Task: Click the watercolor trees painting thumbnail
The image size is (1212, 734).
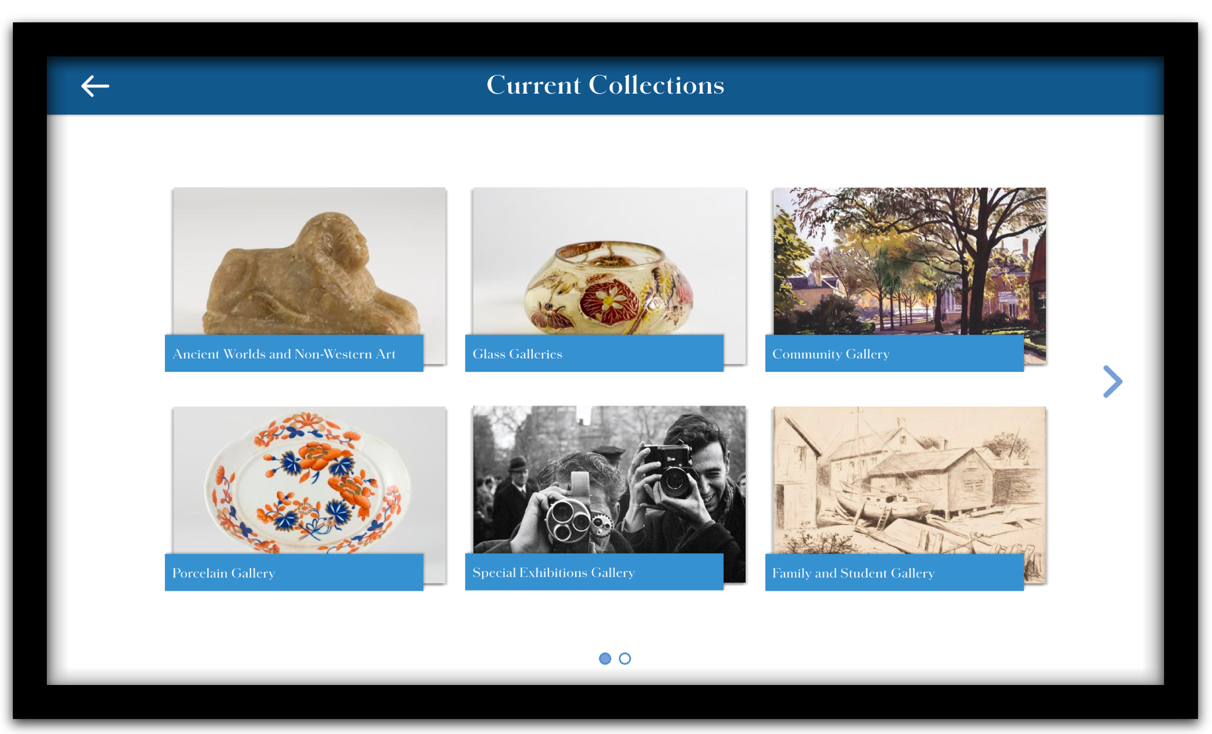Action: 909,261
